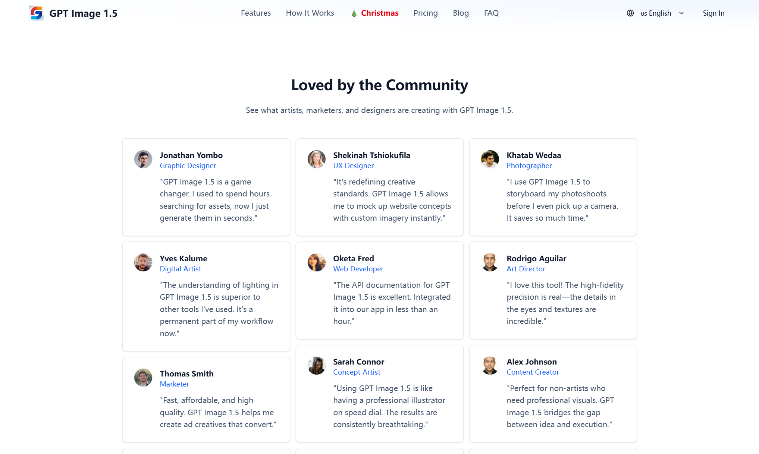Open the Pricing page link
Image resolution: width=759 pixels, height=454 pixels.
(x=426, y=13)
